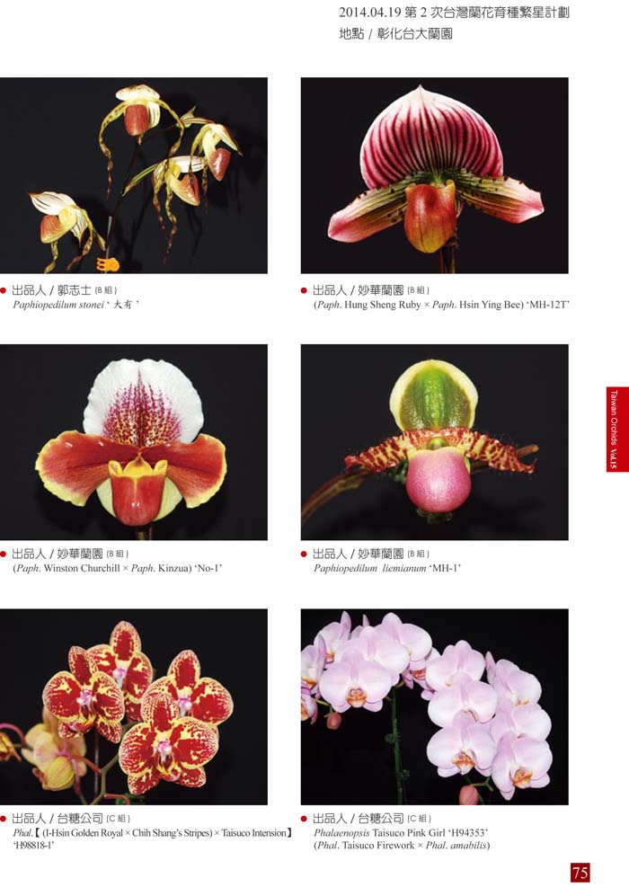The height and width of the screenshot is (887, 629).
Task: Click the header text 2014.04.19 第2次台灣蘭花育種繁星計劃
Action: pos(454,13)
